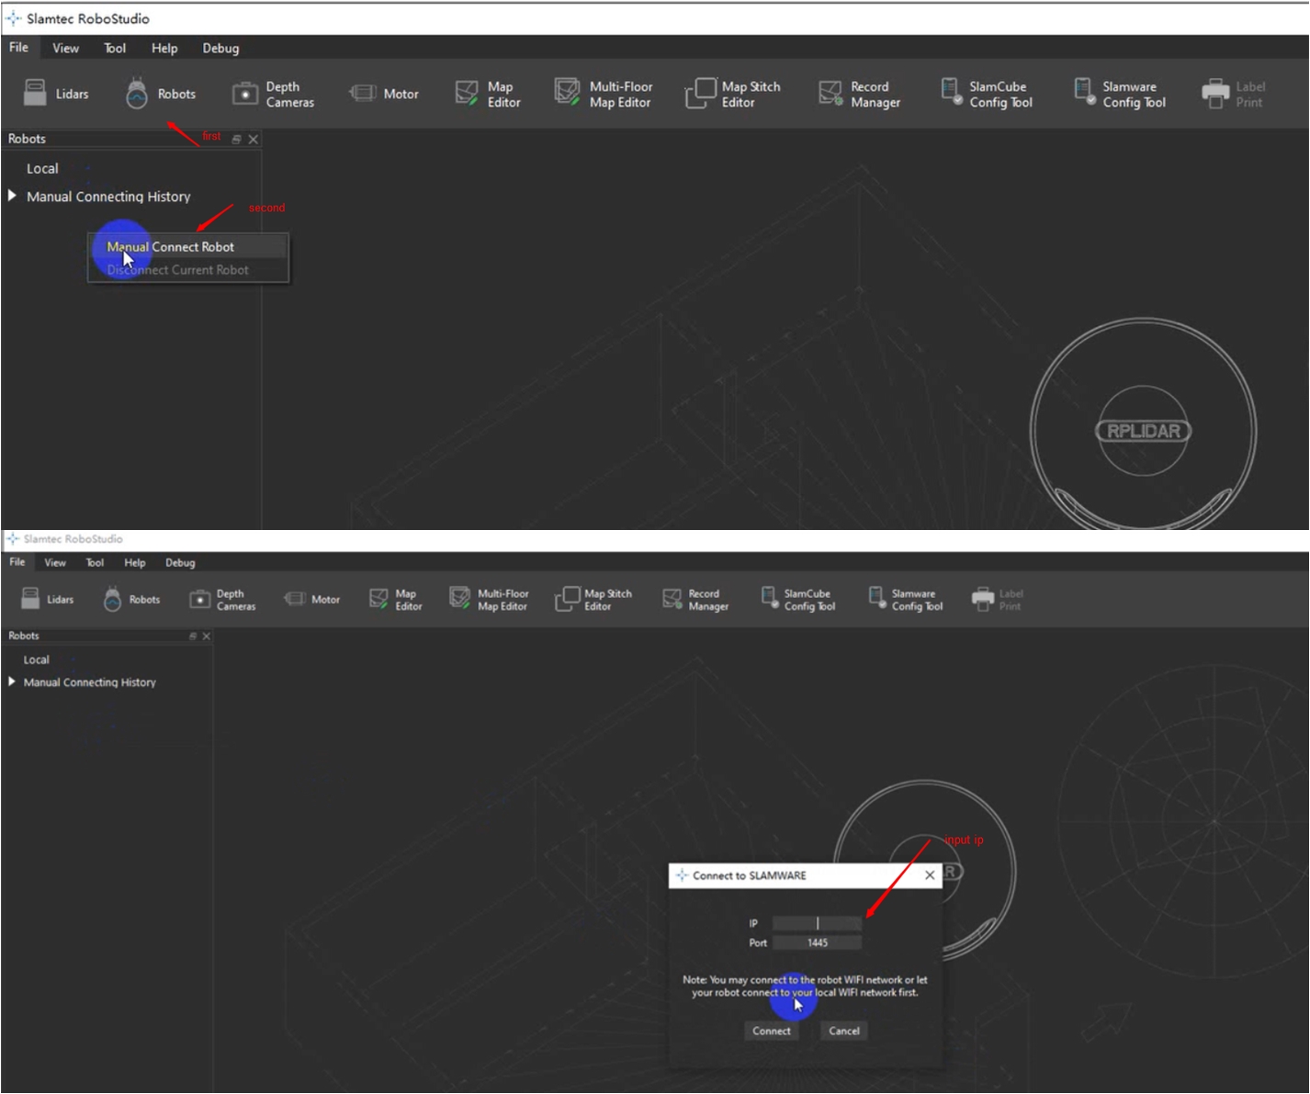The width and height of the screenshot is (1310, 1094).
Task: Focus the IP input field
Action: pos(817,923)
